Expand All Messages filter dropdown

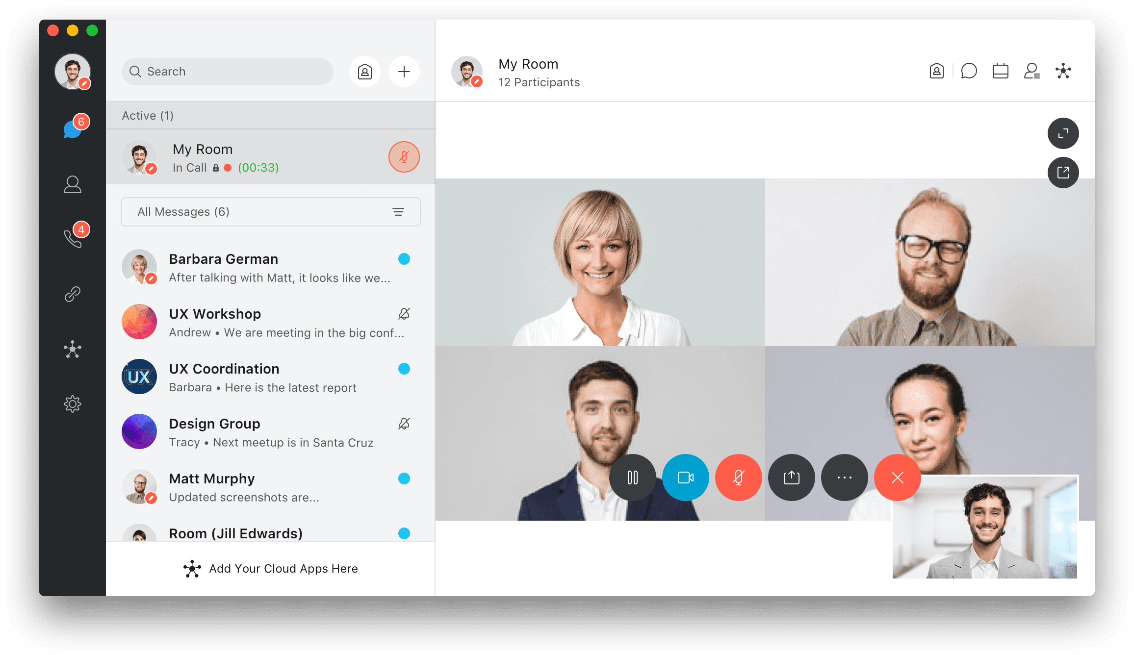[399, 211]
